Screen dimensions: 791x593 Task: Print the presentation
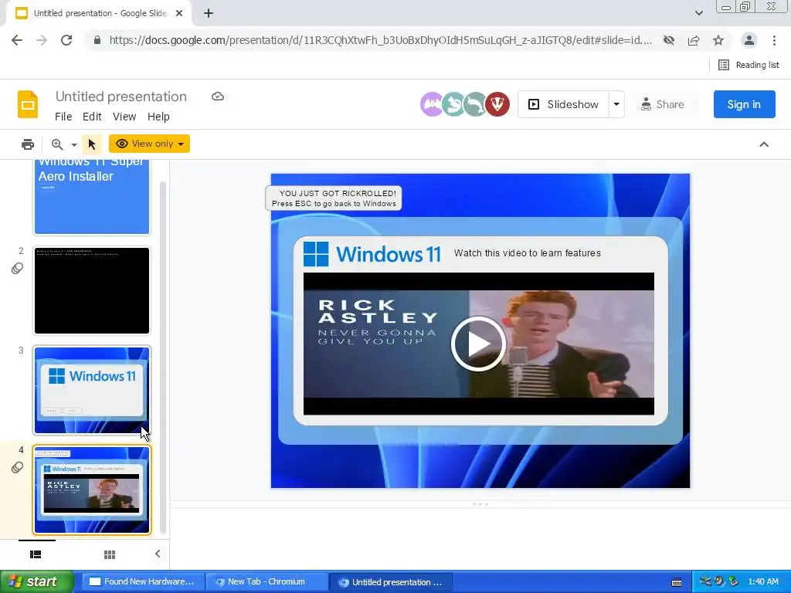pyautogui.click(x=28, y=144)
